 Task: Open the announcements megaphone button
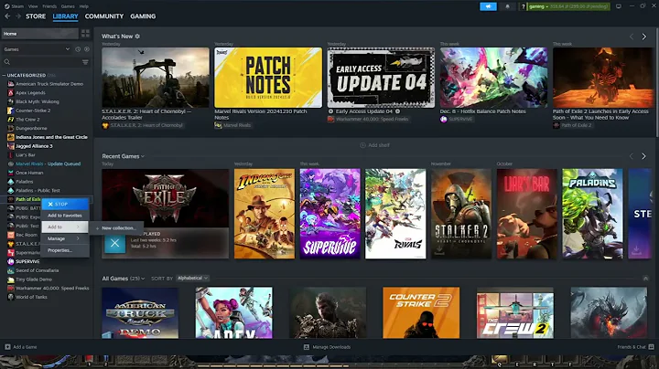coord(488,6)
